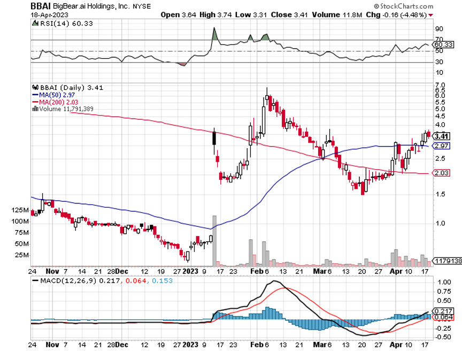
Task: Click the 0.217 MACD value axis tag
Action: click(x=444, y=311)
